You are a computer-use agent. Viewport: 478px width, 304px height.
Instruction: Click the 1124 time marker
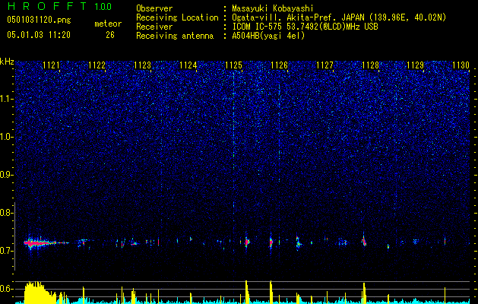coord(188,65)
